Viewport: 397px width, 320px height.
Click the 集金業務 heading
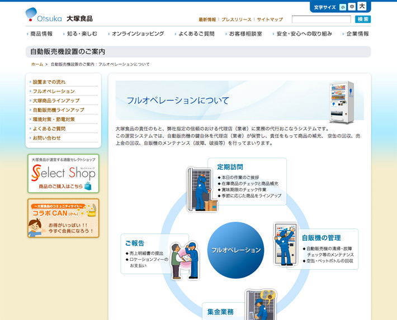220,312
